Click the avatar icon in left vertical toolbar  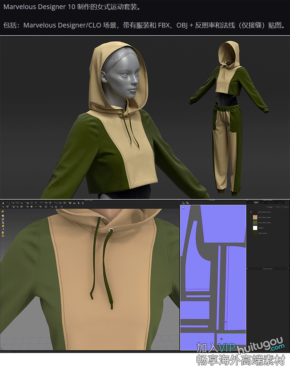click(3, 232)
